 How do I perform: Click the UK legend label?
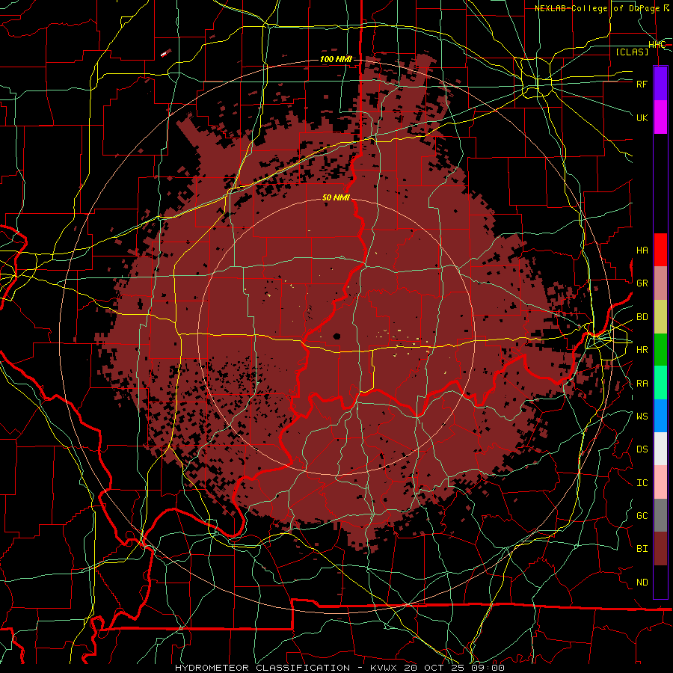tap(642, 117)
